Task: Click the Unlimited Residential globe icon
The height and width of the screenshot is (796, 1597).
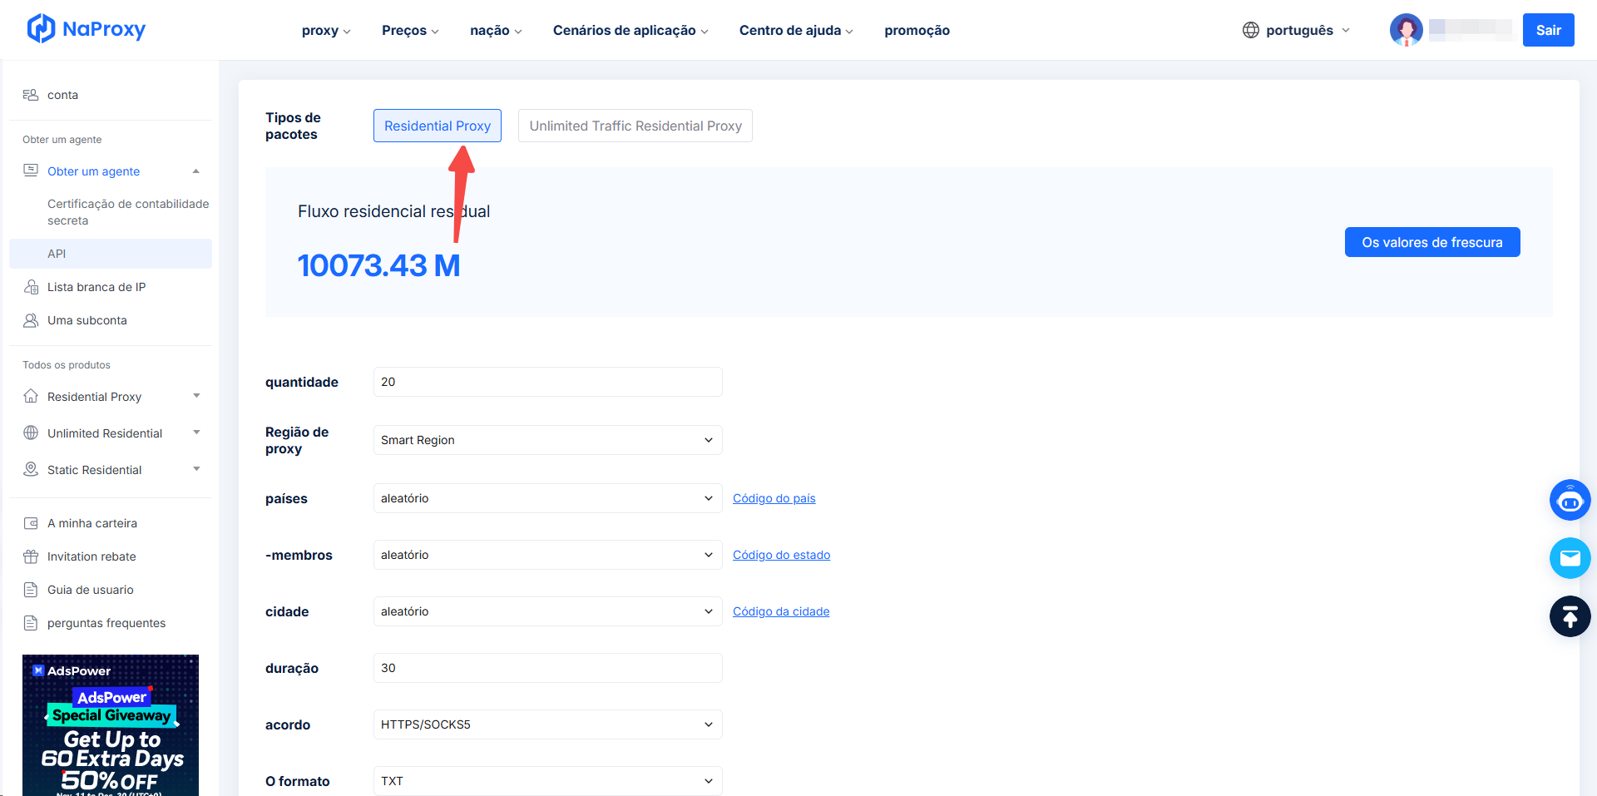Action: pyautogui.click(x=31, y=433)
